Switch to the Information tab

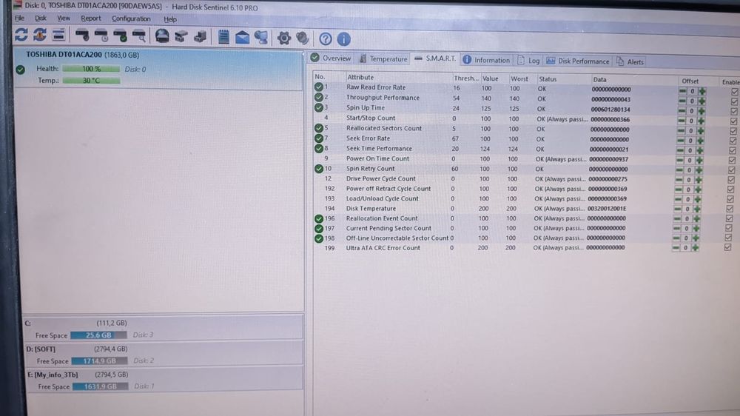point(486,60)
